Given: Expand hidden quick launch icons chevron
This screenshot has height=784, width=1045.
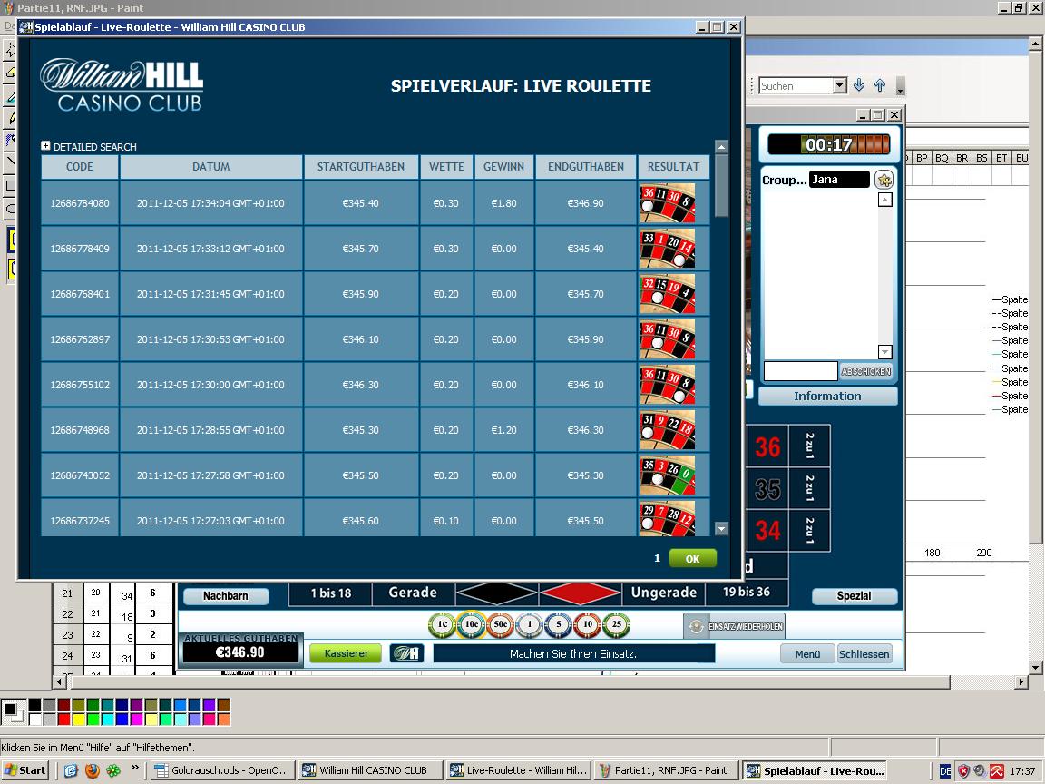Looking at the screenshot, I should point(134,768).
